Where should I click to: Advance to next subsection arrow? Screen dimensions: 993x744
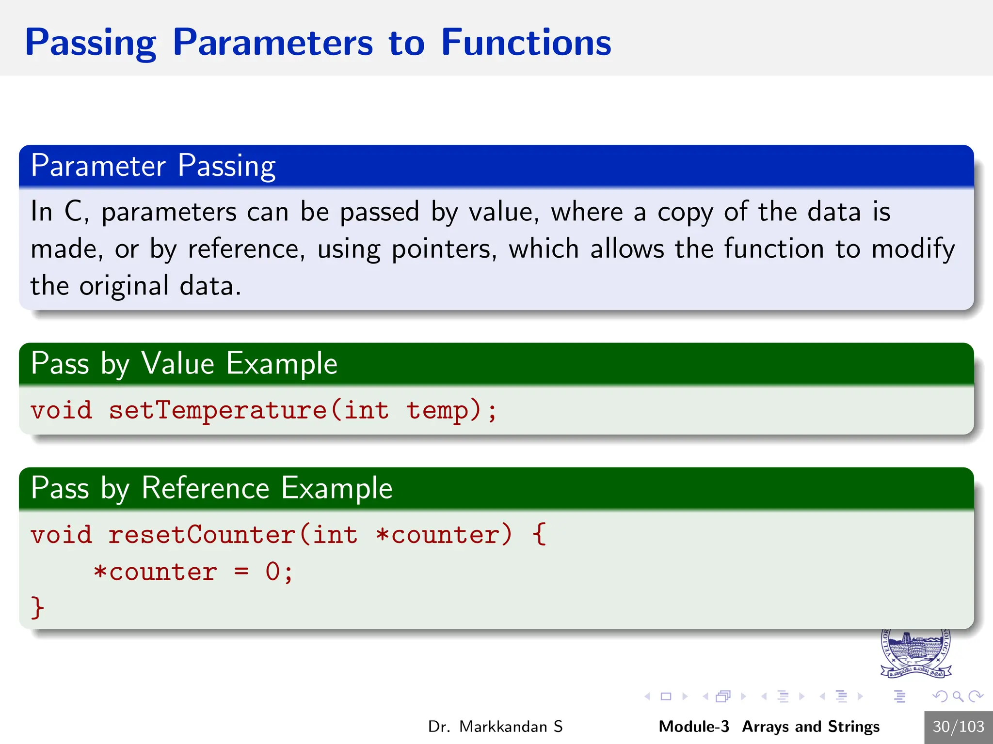[802, 697]
